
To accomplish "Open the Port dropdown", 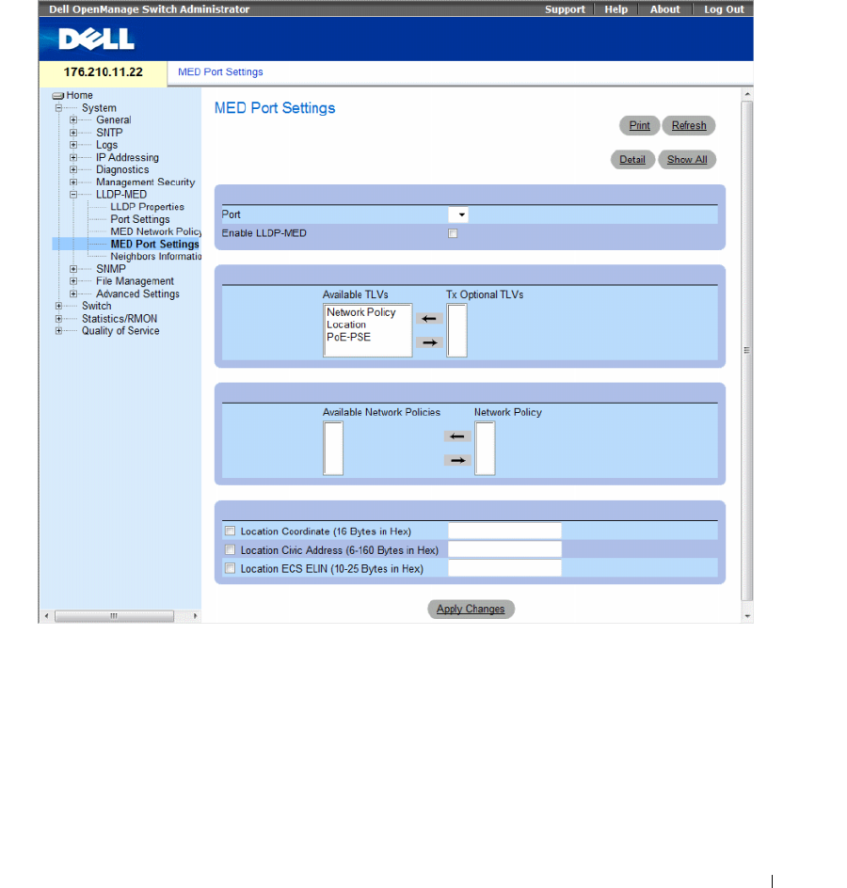I will (x=458, y=214).
